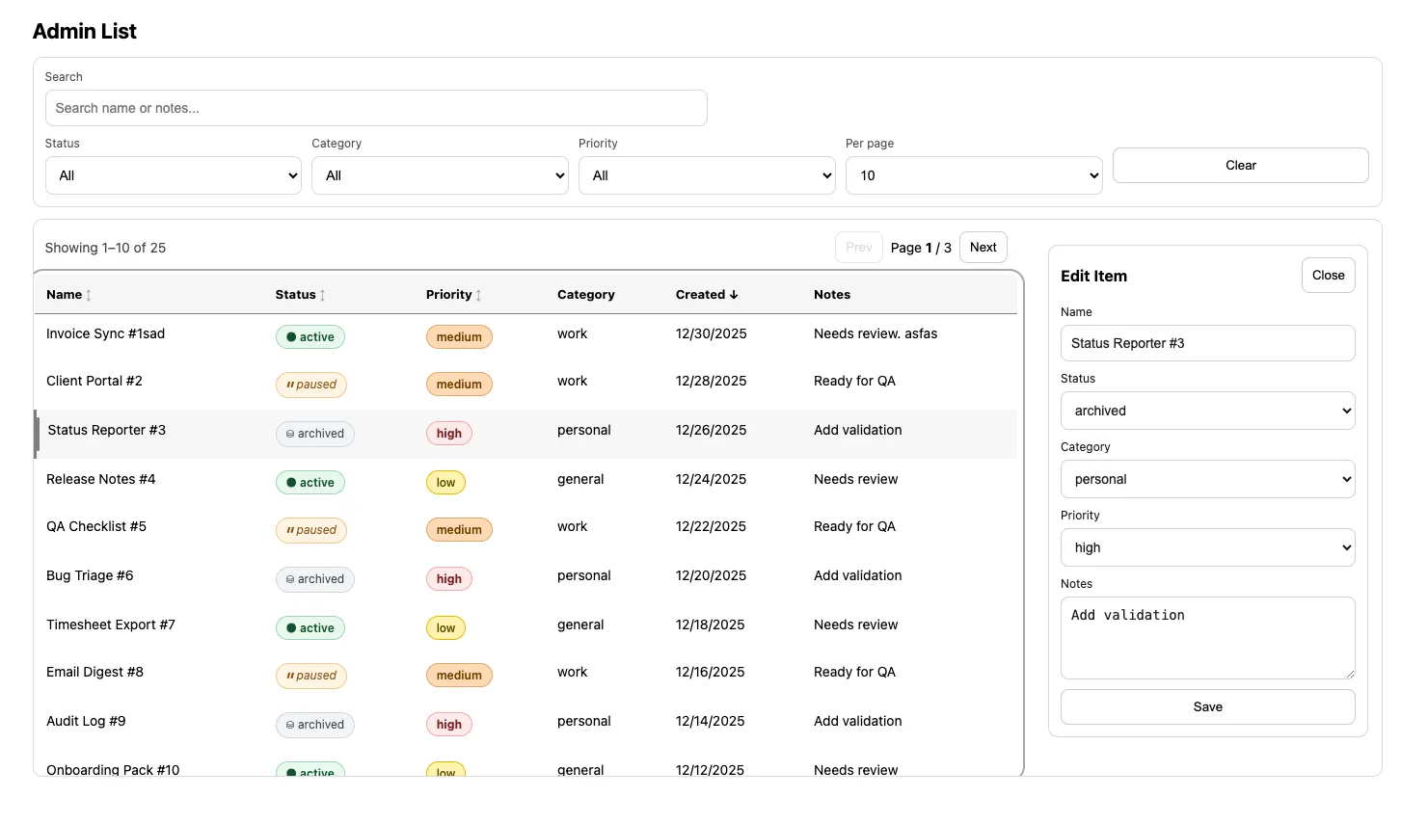Image resolution: width=1428 pixels, height=824 pixels.
Task: Select the Bug Triage #6 row
Action: click(525, 579)
